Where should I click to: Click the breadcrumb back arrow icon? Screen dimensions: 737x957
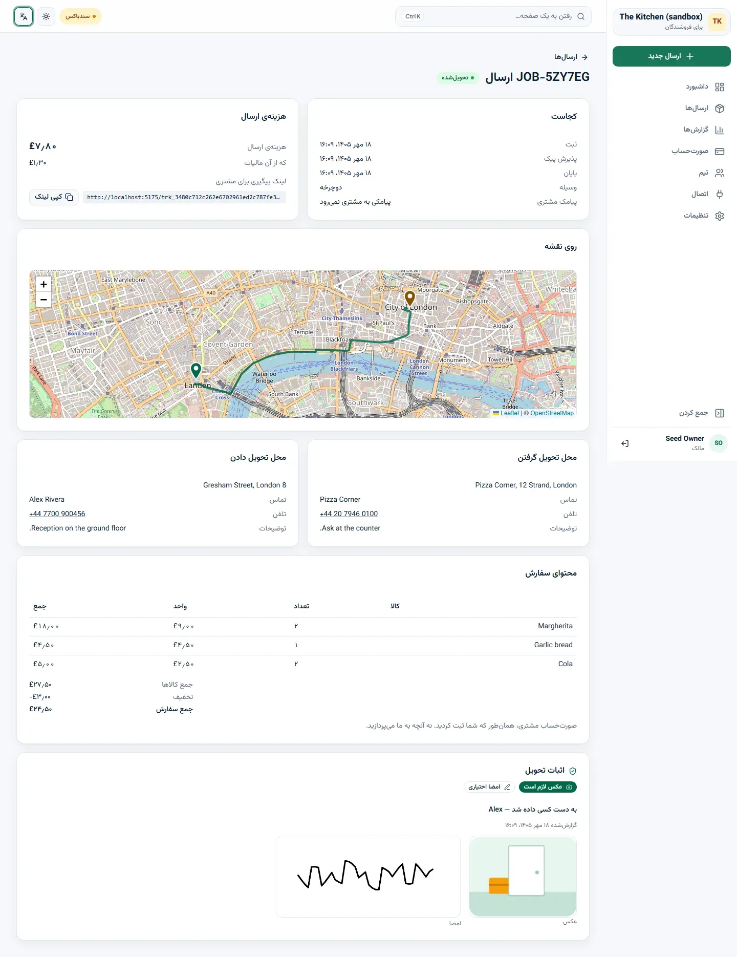[584, 57]
